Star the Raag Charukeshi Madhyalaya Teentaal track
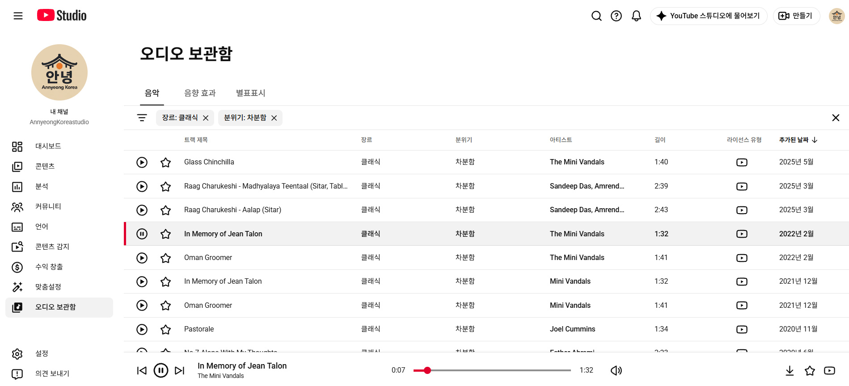This screenshot has width=849, height=386. pos(165,186)
